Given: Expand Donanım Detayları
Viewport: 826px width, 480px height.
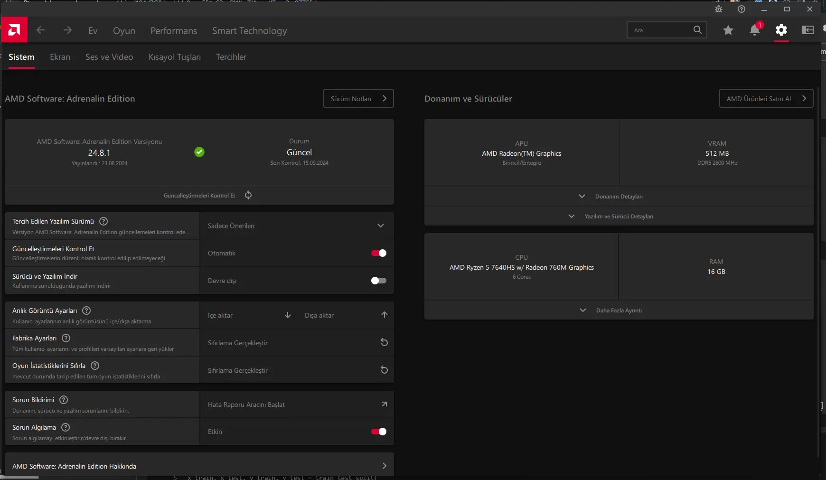Looking at the screenshot, I should pyautogui.click(x=619, y=196).
